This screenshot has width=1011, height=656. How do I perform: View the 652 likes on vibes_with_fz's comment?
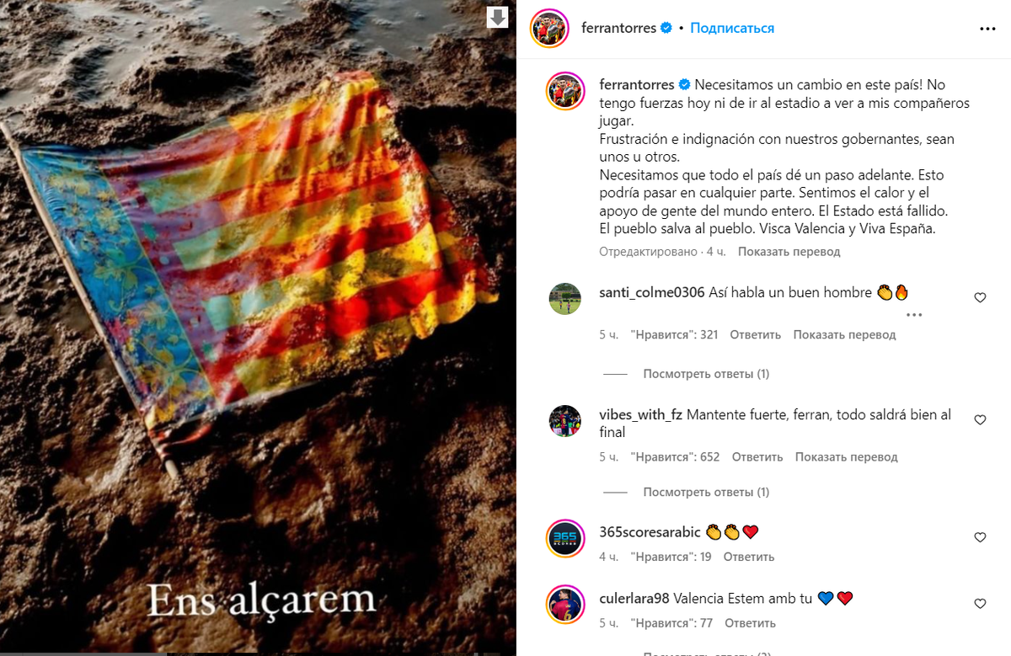675,457
